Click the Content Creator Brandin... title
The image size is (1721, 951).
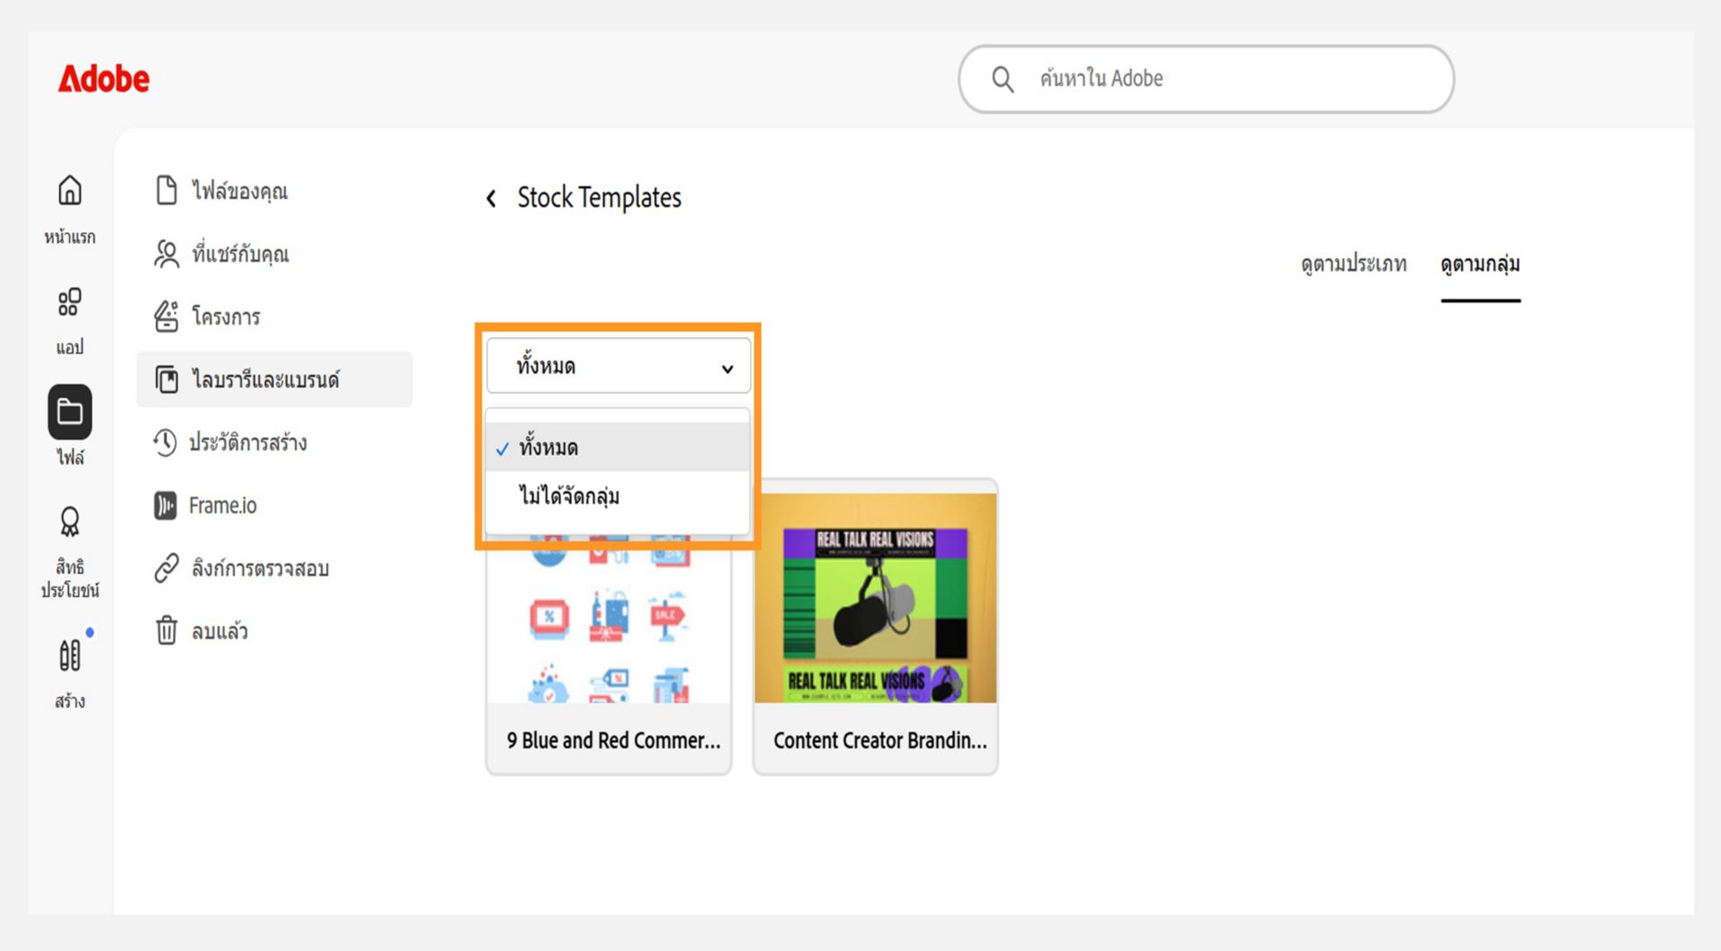pyautogui.click(x=879, y=740)
